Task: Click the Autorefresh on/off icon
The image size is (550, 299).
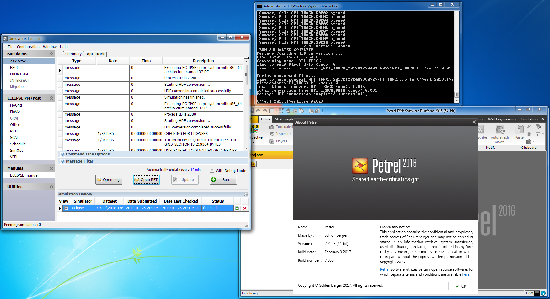Action: click(x=500, y=129)
